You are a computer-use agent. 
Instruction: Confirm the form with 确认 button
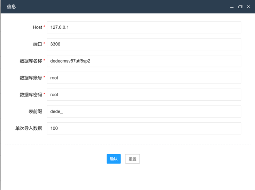(114, 159)
